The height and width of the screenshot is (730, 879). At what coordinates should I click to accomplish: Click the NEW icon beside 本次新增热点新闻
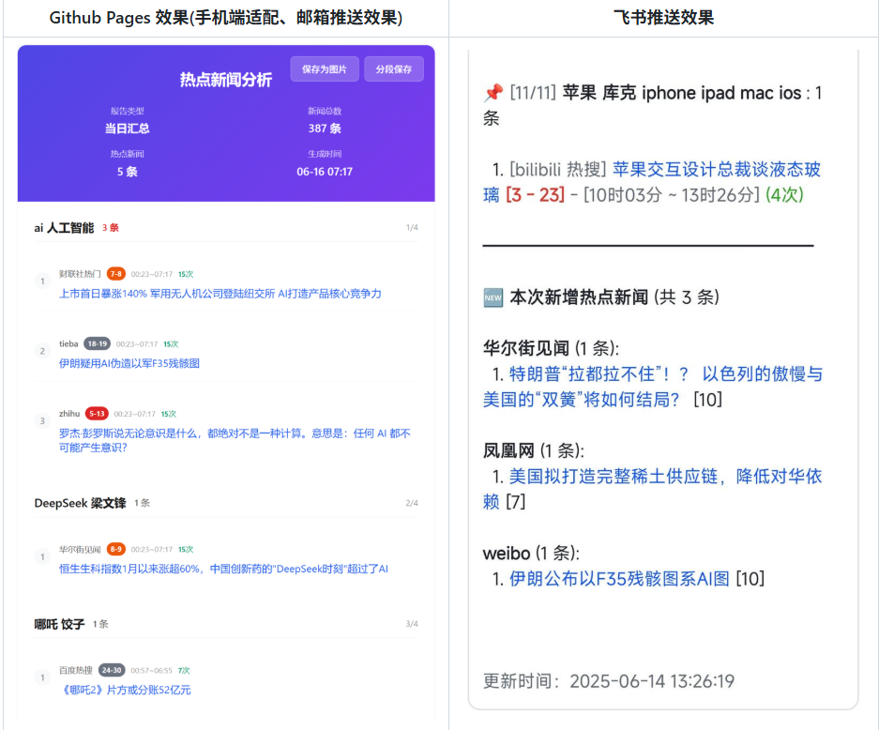pos(493,297)
